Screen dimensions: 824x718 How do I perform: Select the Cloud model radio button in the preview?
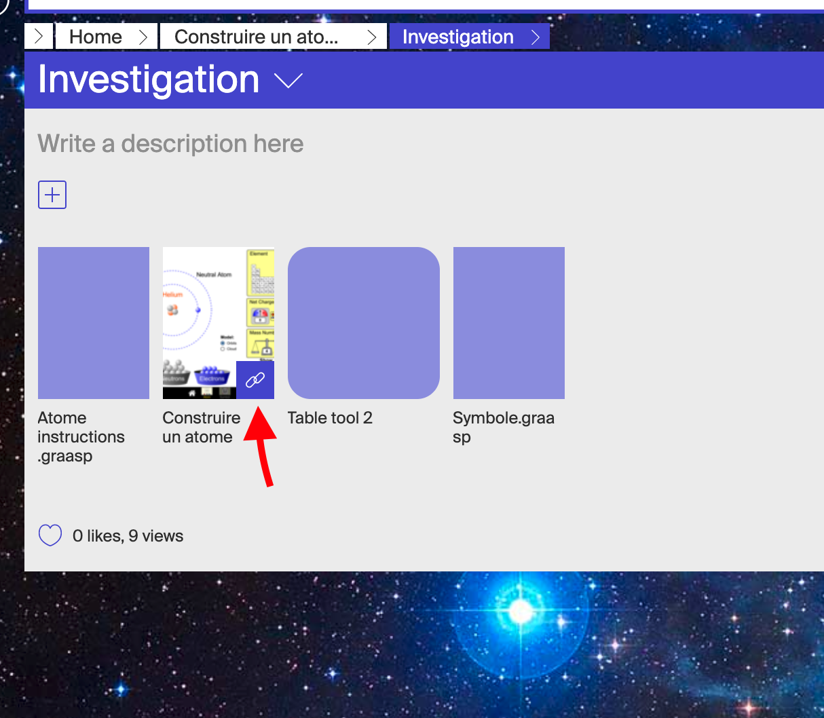click(x=222, y=349)
